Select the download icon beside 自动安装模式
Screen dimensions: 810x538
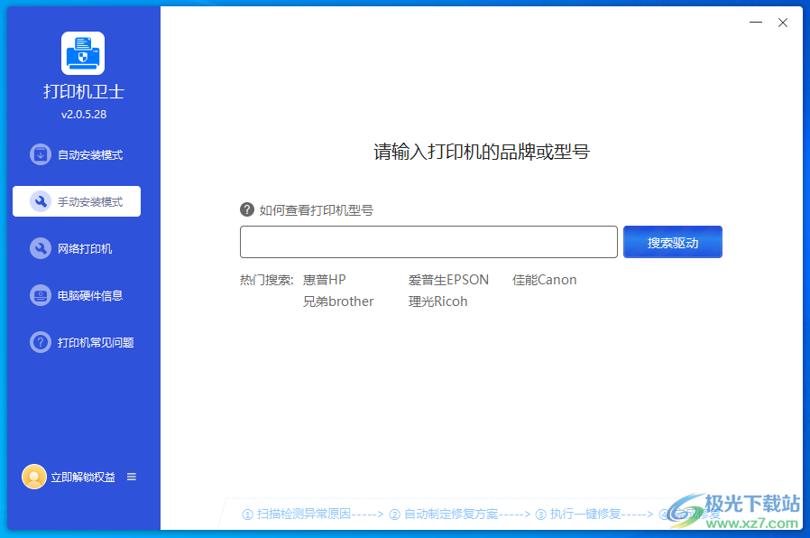click(40, 154)
